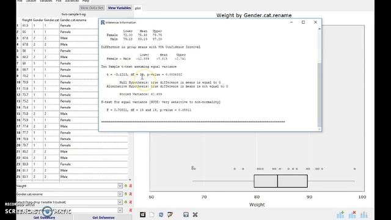
Task: Select the Female cell in row 20
Action: tap(65, 145)
